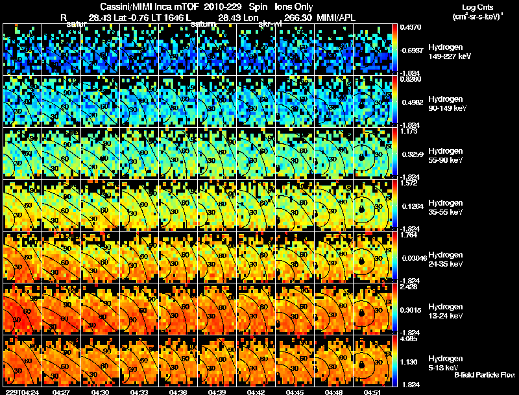Click the 'Hydrogen 5-13 keV' row label
519x395 pixels.
[x=446, y=363]
